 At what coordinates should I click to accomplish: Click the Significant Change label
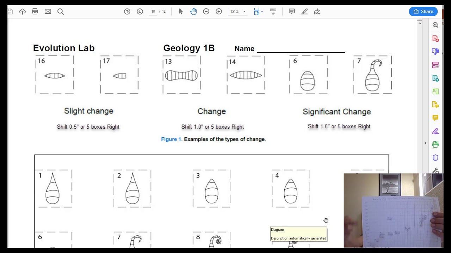(337, 112)
